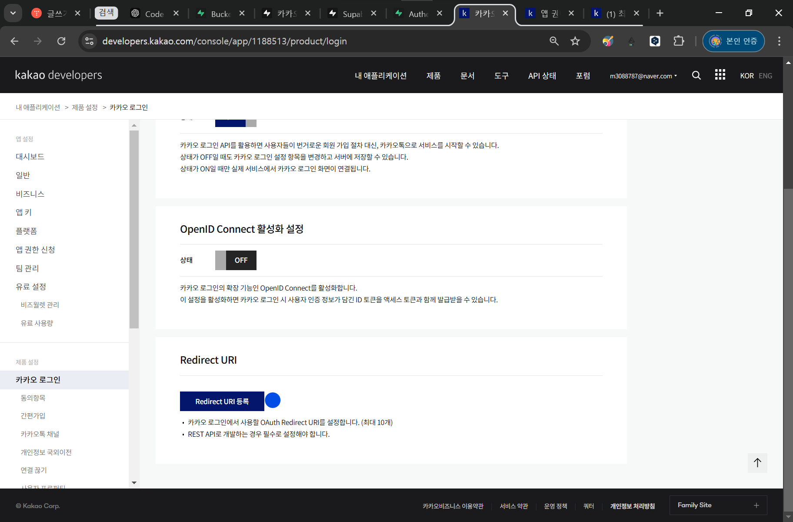The width and height of the screenshot is (793, 522).
Task: Open 비즈니스 in the sidebar
Action: (30, 194)
